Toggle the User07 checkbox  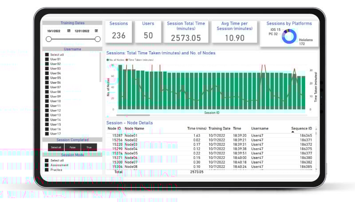(x=47, y=87)
